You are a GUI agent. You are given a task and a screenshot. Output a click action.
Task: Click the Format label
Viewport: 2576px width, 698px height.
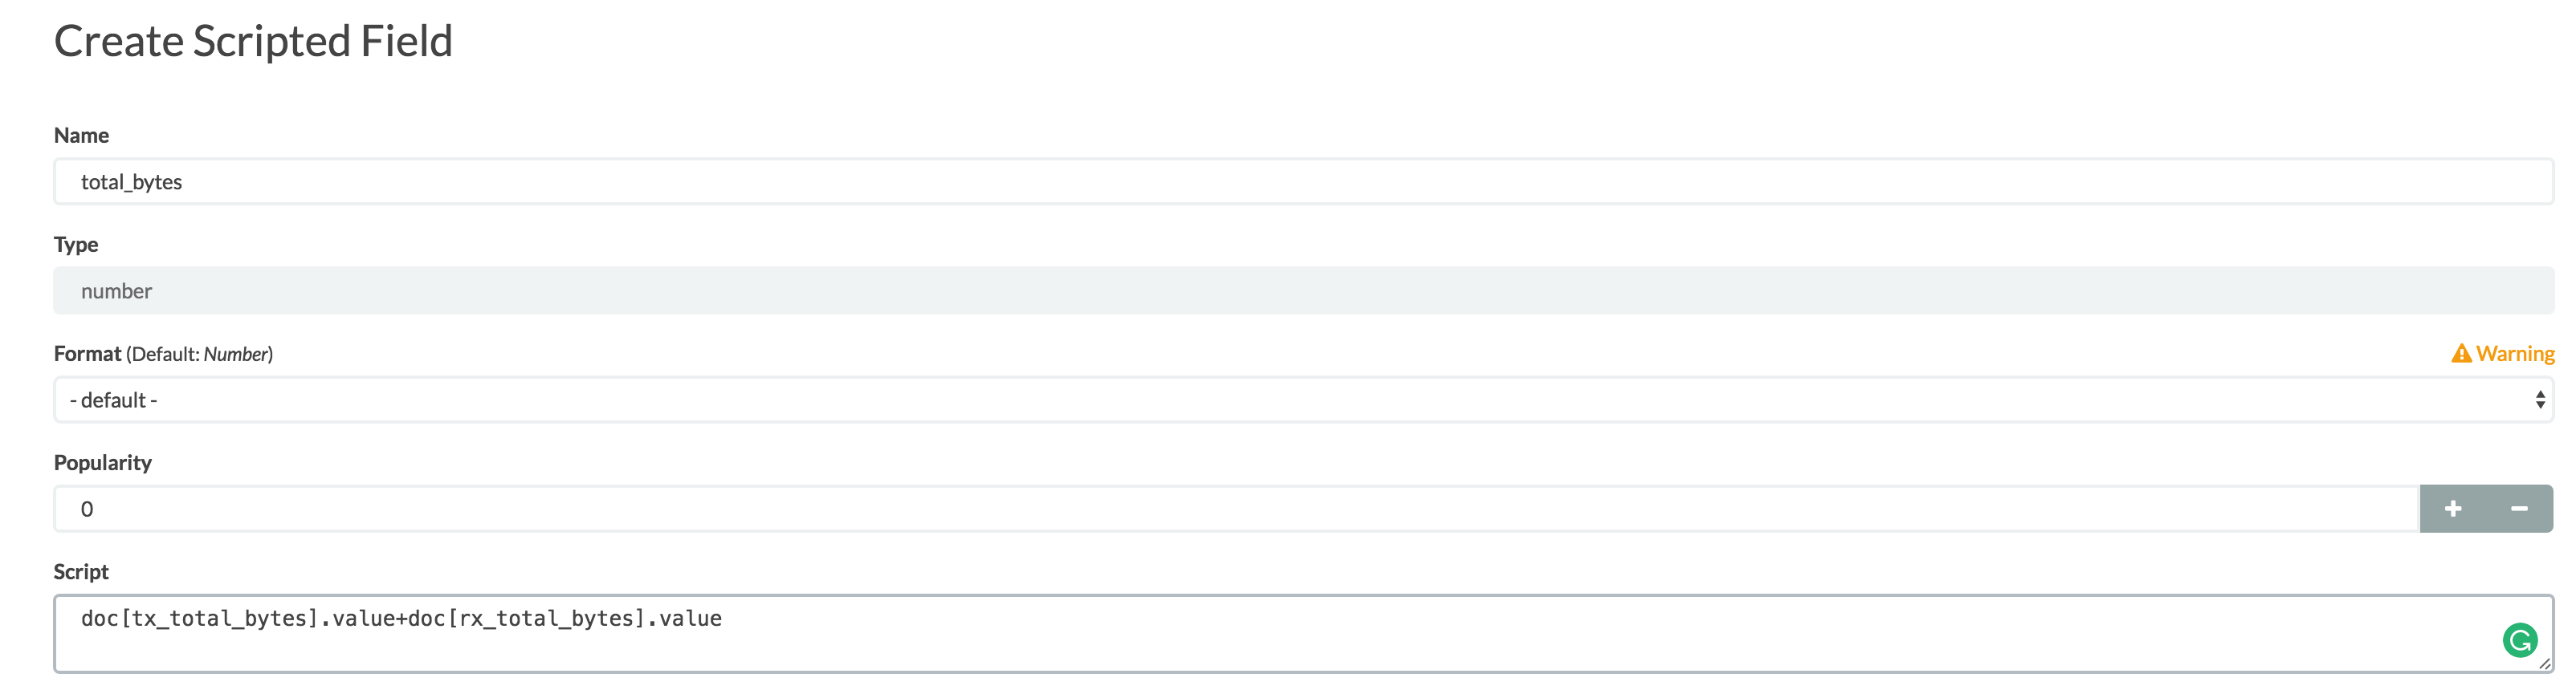coord(88,354)
